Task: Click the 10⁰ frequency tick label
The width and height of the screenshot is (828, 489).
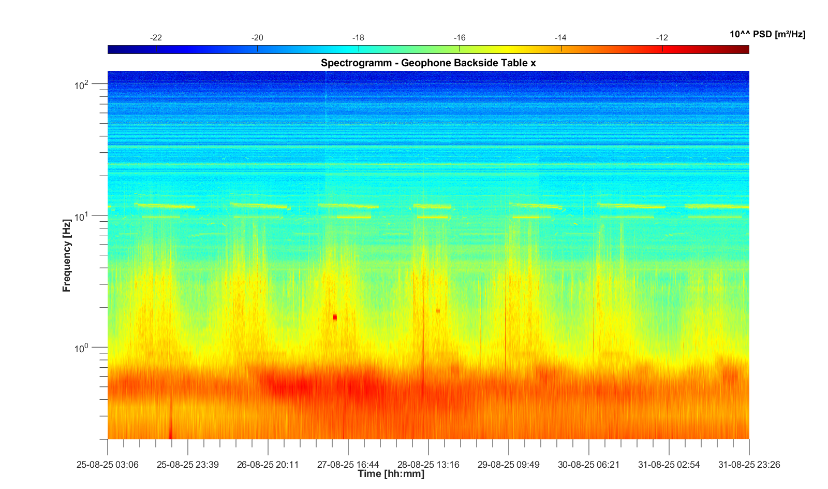Action: point(82,348)
